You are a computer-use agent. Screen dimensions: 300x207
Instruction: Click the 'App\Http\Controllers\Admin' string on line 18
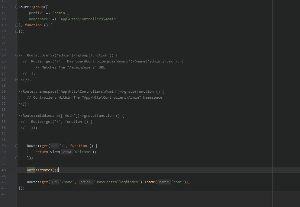88,19
